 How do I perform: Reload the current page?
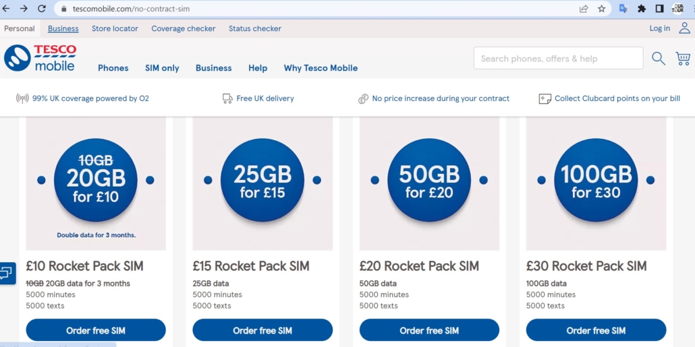tap(42, 9)
